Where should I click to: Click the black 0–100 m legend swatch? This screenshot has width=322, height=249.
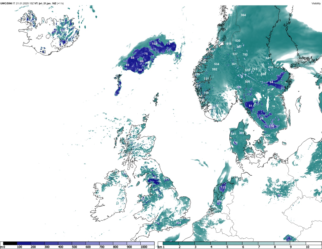[x=10, y=243]
